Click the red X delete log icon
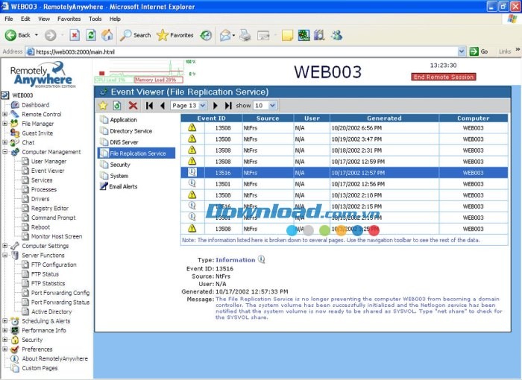The image size is (522, 380). [x=133, y=106]
